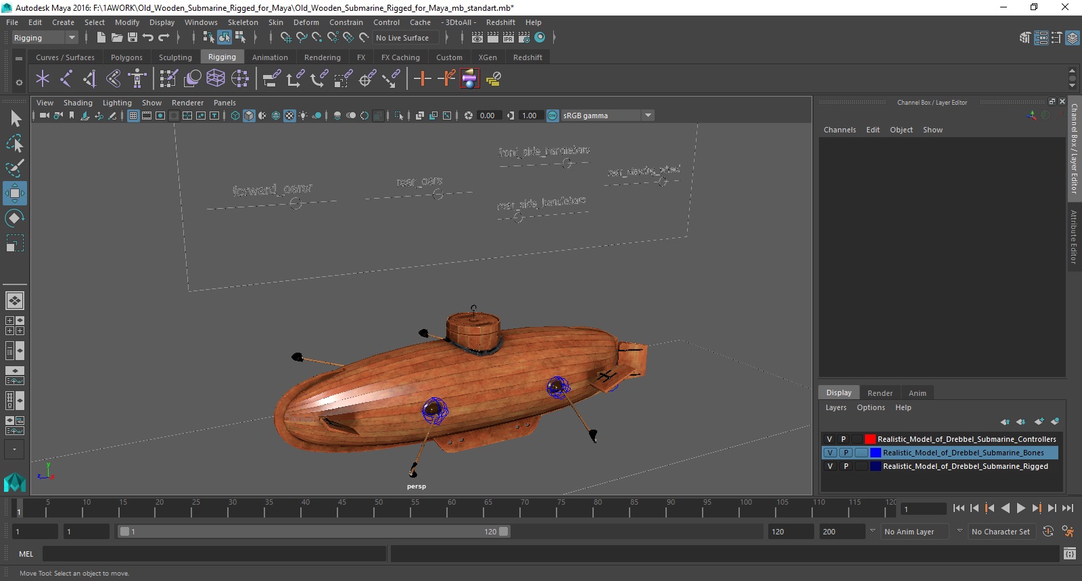Image resolution: width=1082 pixels, height=581 pixels.
Task: Undo the last action with the arrow
Action: click(148, 38)
